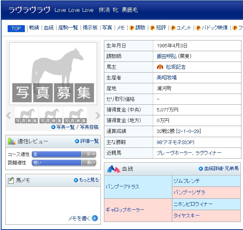Screen dimensions: 243x230
Task: Open breeder 高昭牧場 link
Action: (167, 78)
